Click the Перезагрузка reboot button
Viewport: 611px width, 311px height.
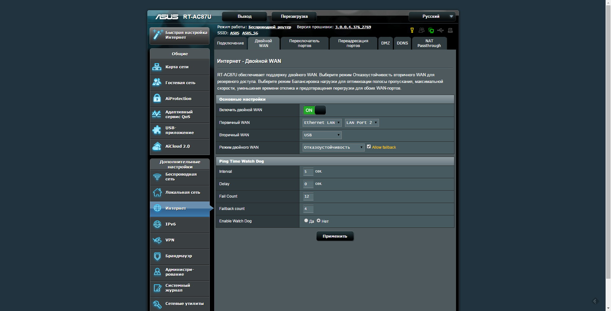[x=294, y=17]
